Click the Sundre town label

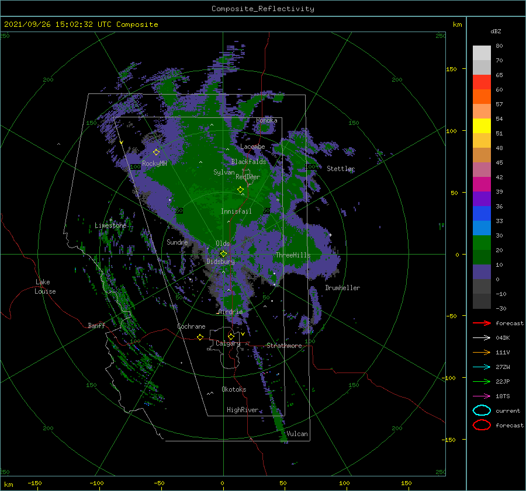177,242
